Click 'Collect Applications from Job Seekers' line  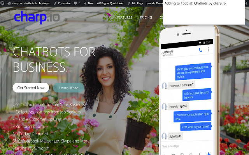point(47,112)
